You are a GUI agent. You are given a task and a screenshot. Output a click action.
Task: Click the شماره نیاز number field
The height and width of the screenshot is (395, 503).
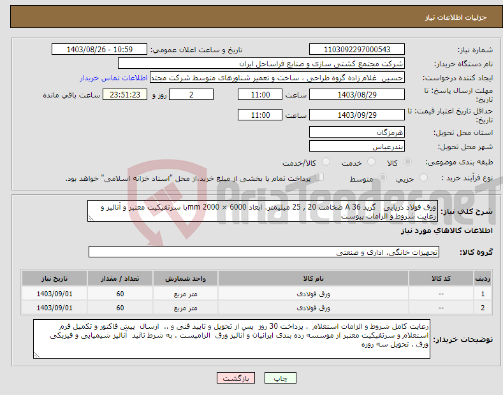[x=357, y=50]
